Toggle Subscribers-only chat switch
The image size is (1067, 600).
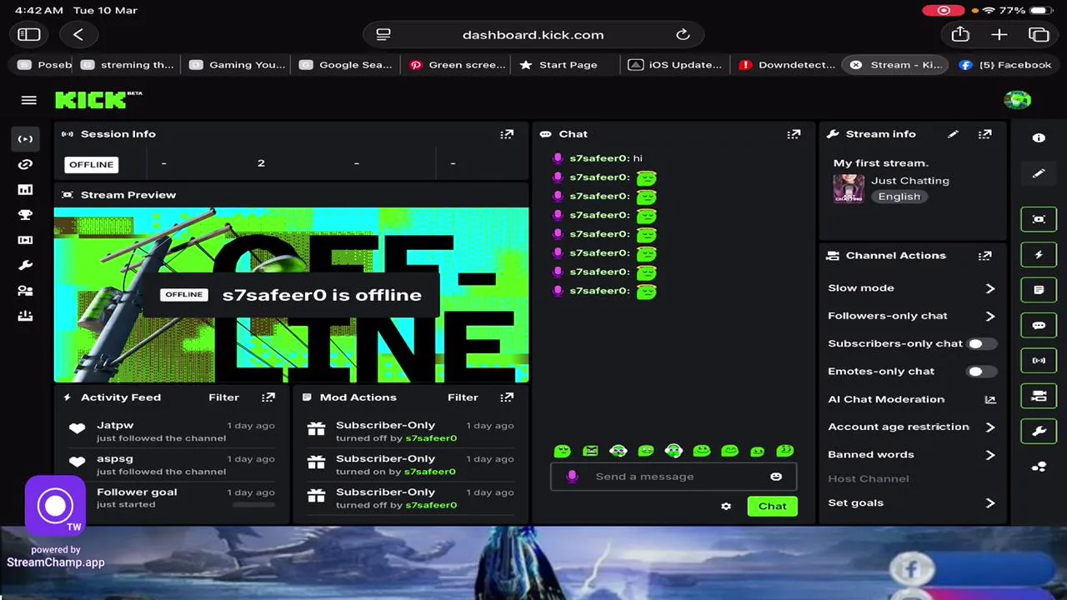coord(981,343)
